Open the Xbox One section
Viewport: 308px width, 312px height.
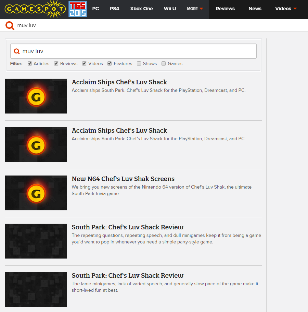[x=141, y=9]
